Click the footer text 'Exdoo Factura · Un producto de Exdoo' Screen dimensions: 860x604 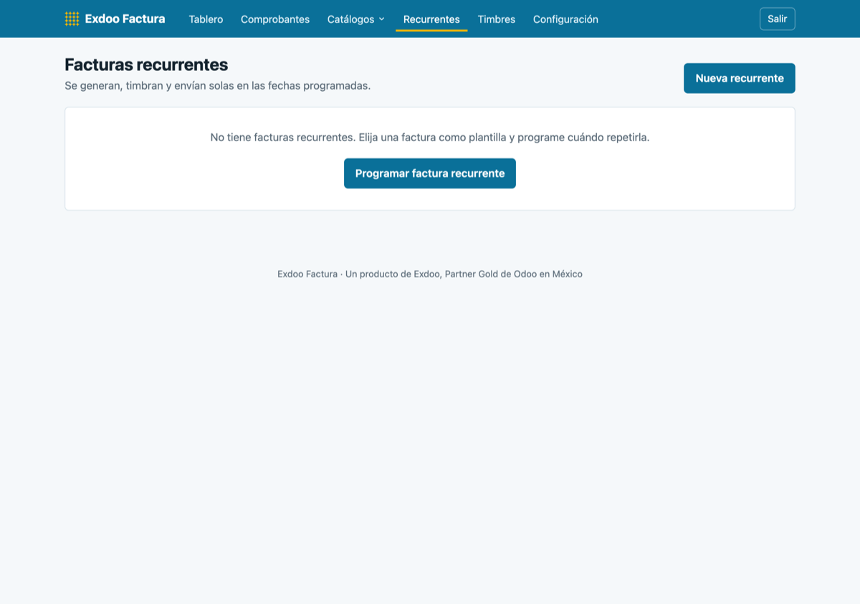(x=430, y=274)
